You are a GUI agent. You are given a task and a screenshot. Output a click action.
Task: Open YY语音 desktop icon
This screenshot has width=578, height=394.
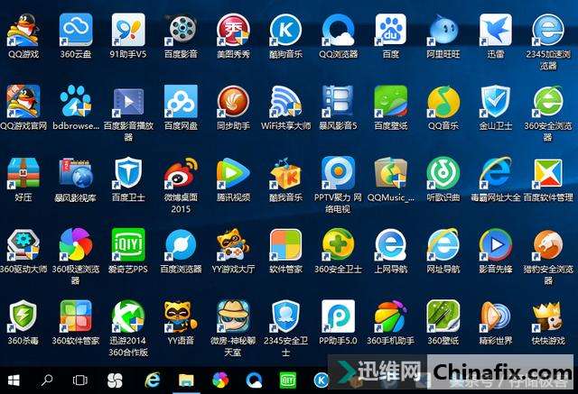tap(181, 316)
